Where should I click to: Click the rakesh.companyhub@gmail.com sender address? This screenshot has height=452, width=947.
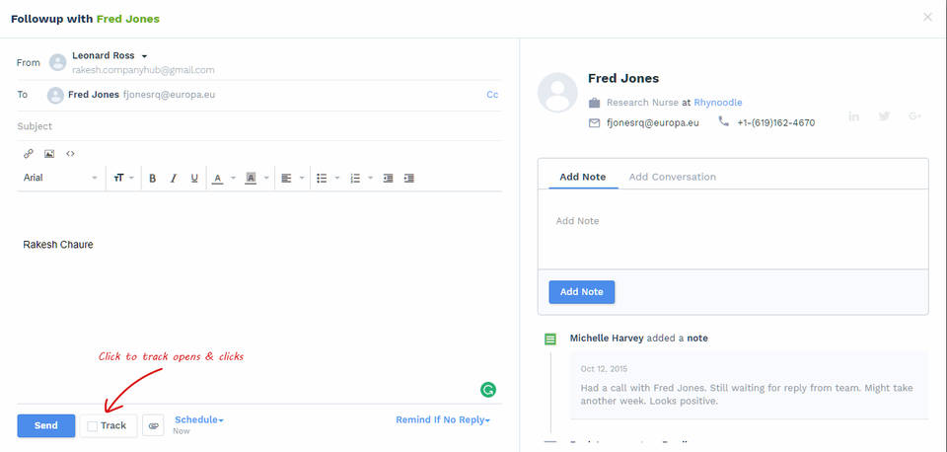143,70
